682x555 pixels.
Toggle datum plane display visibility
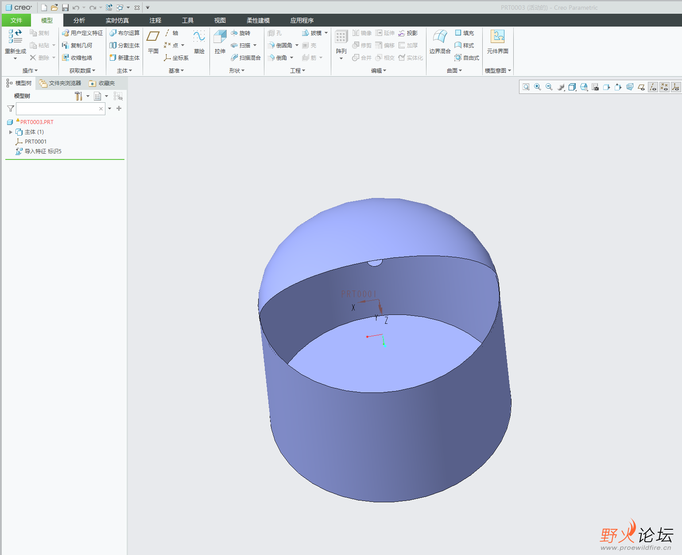coord(641,87)
